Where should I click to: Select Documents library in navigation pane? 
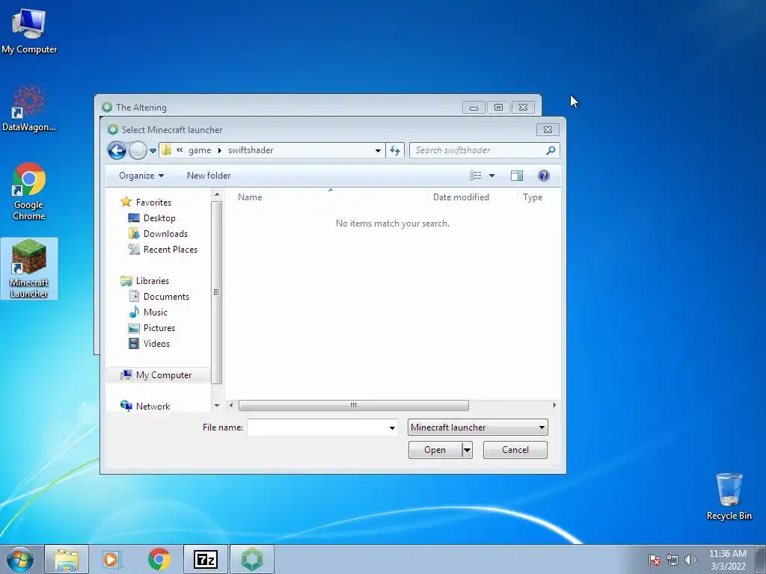pos(166,296)
